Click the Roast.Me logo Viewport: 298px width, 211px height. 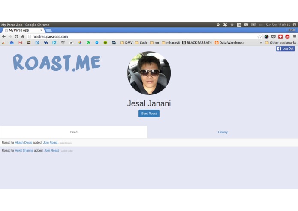click(57, 63)
